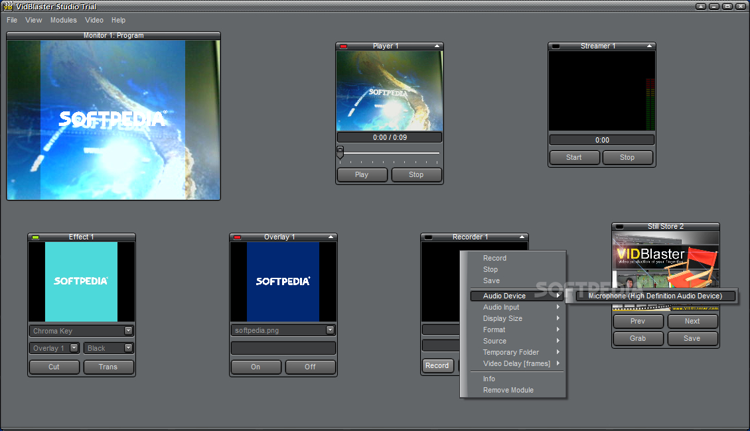750x431 pixels.
Task: Click Save in Still Store 2
Action: click(692, 338)
